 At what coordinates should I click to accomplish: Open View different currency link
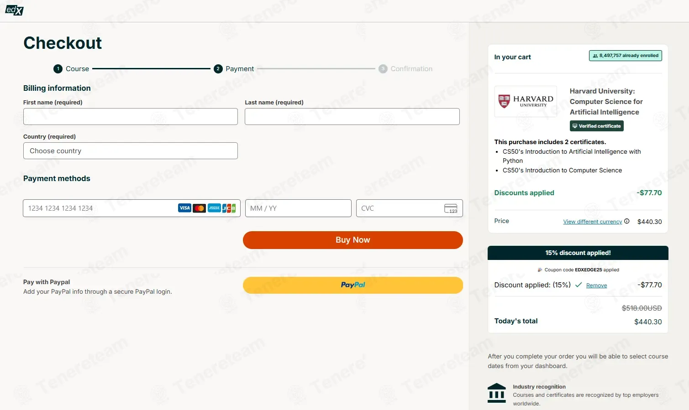[x=592, y=222]
